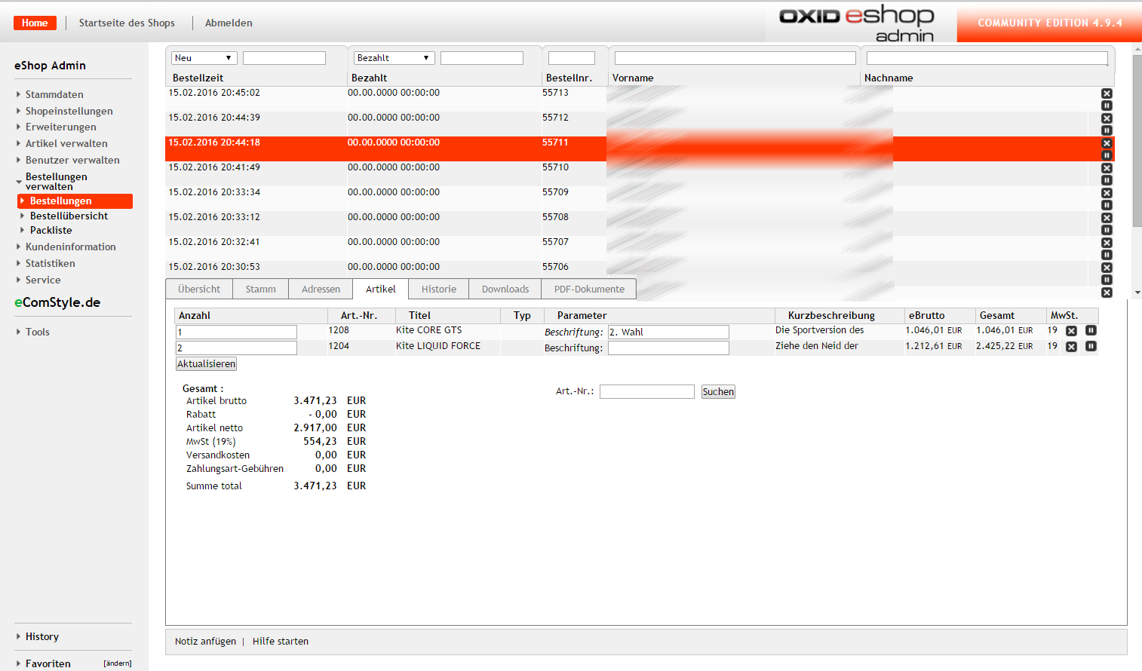Open the Adressen tab
Image resolution: width=1142 pixels, height=671 pixels.
pos(321,289)
